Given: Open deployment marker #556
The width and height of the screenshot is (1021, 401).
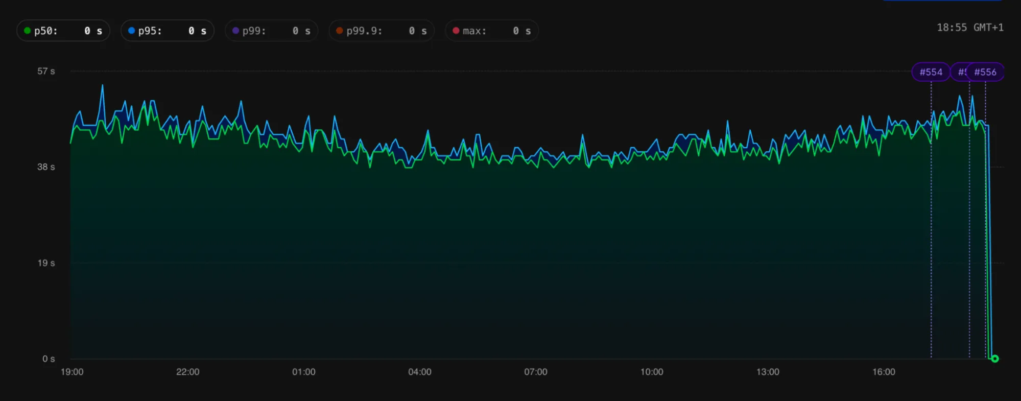Looking at the screenshot, I should 985,72.
